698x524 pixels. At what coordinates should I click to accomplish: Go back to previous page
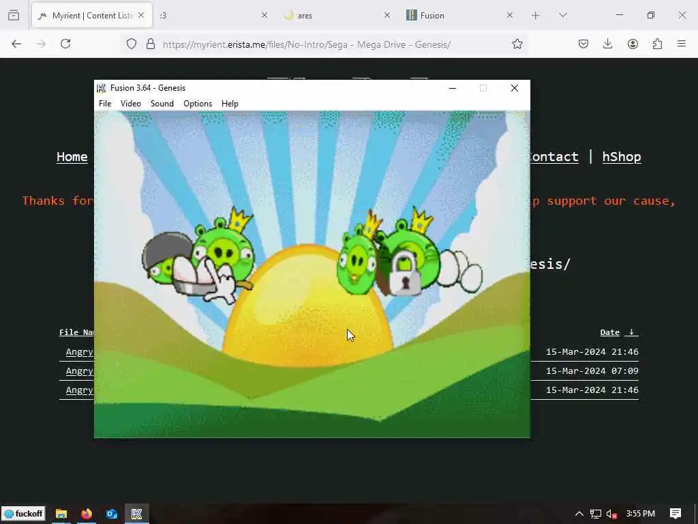(16, 44)
